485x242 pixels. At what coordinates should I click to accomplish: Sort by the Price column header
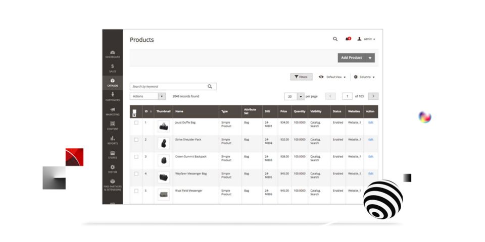[284, 111]
